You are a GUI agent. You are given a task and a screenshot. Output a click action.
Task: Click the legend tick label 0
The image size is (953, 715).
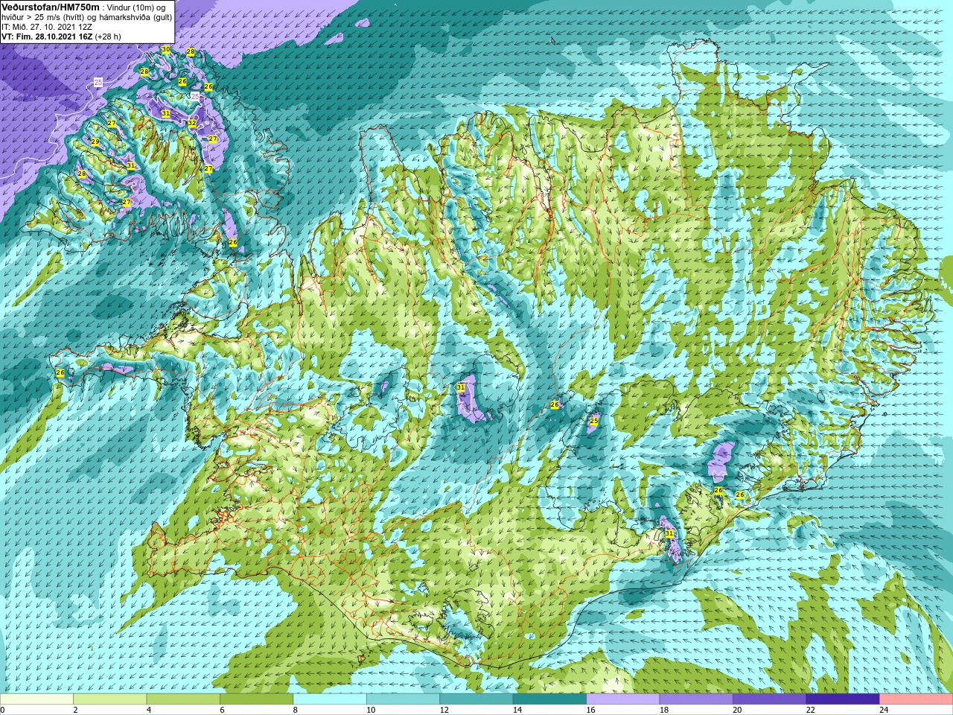(x=3, y=710)
